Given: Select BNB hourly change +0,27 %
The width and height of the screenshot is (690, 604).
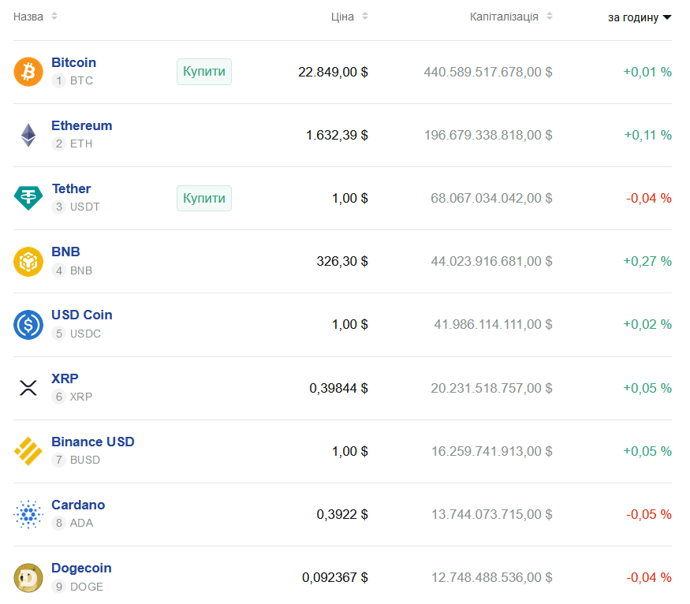Looking at the screenshot, I should click(x=647, y=261).
